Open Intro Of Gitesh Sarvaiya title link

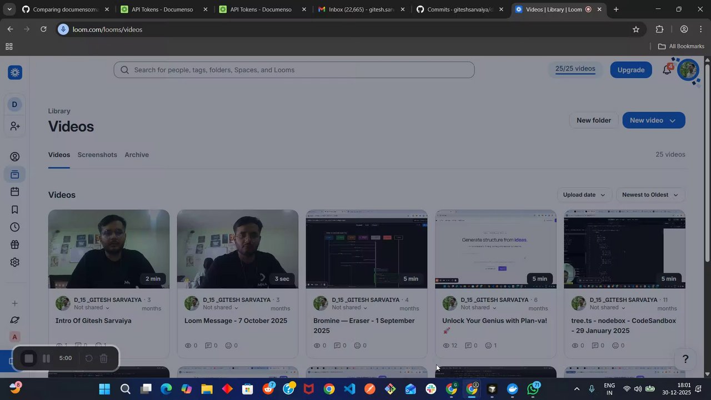coord(93,321)
